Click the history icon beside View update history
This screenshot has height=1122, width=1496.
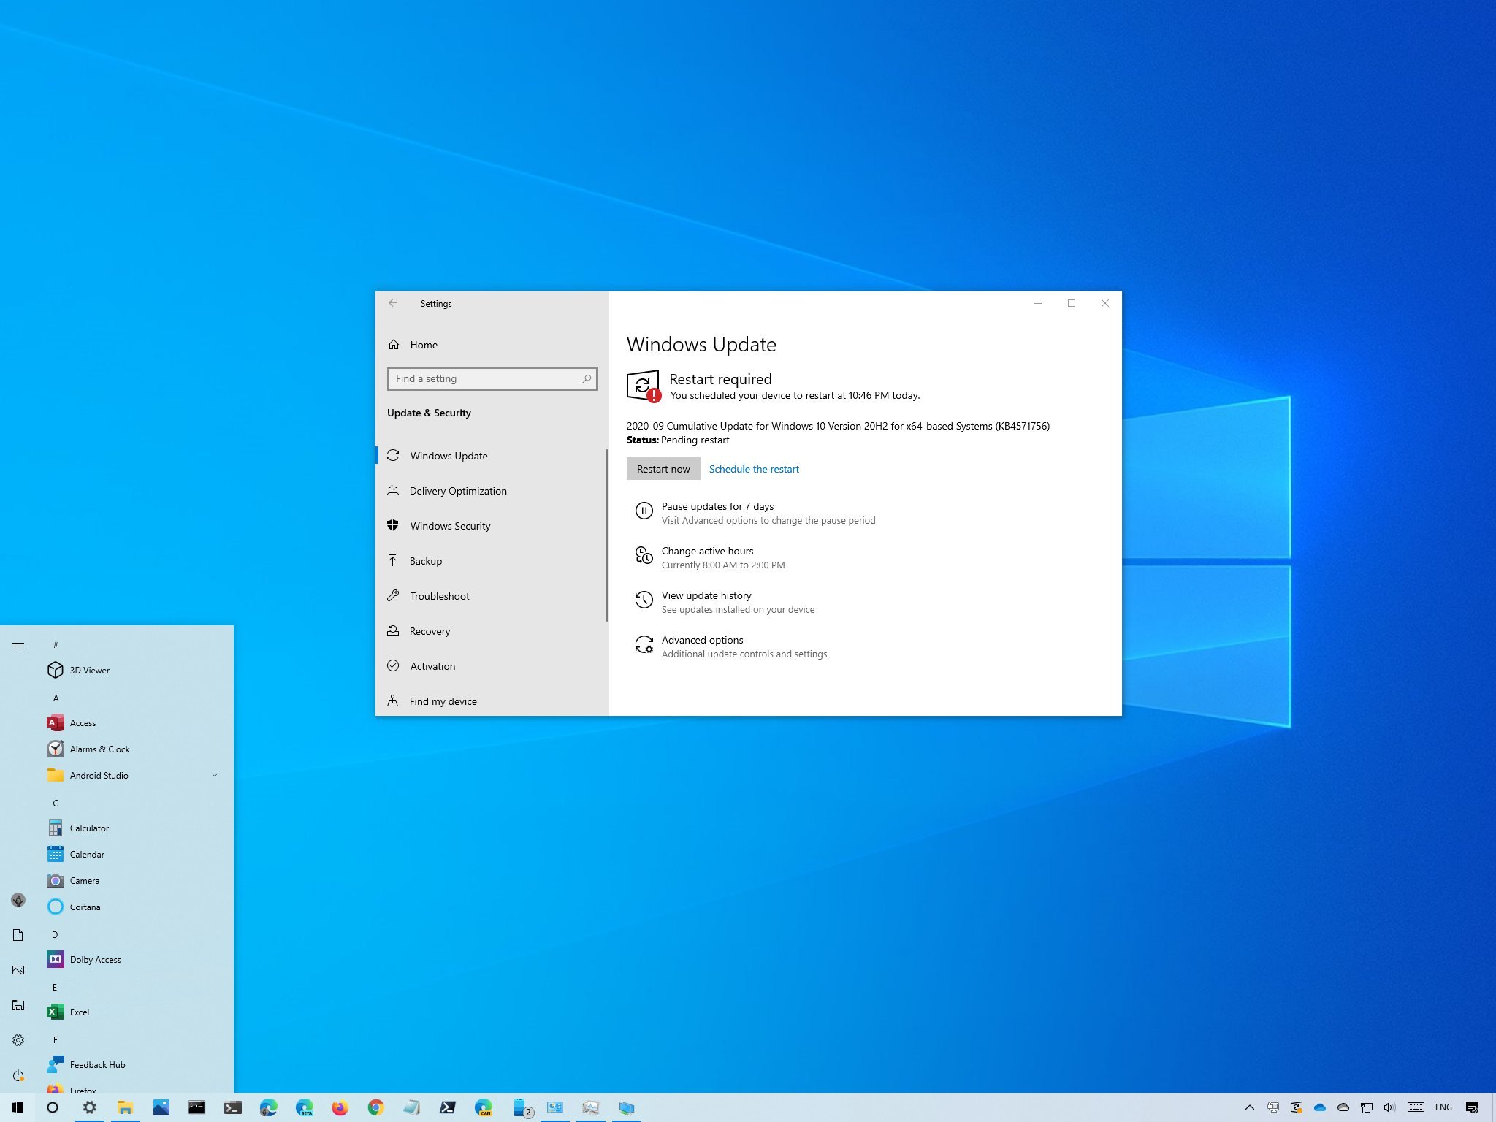[644, 600]
